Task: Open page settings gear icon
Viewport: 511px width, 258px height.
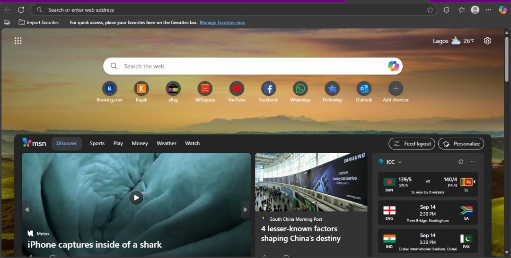Action: (x=487, y=41)
